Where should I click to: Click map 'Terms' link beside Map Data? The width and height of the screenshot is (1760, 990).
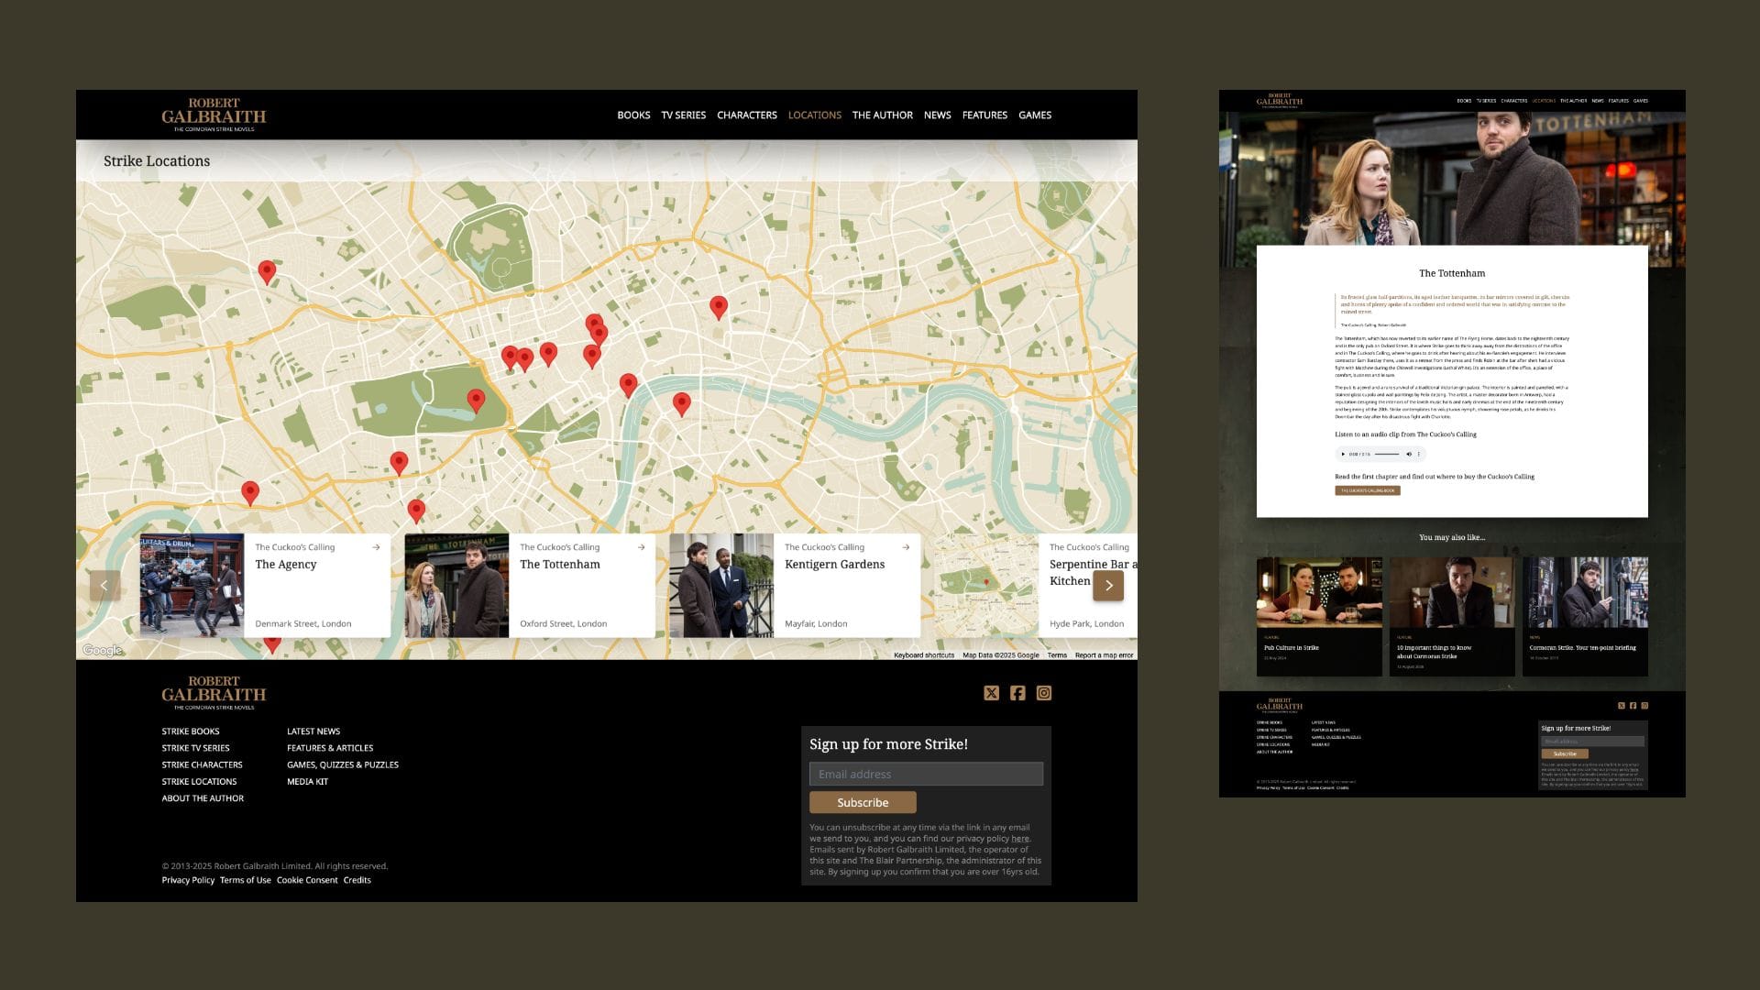[x=1057, y=655]
